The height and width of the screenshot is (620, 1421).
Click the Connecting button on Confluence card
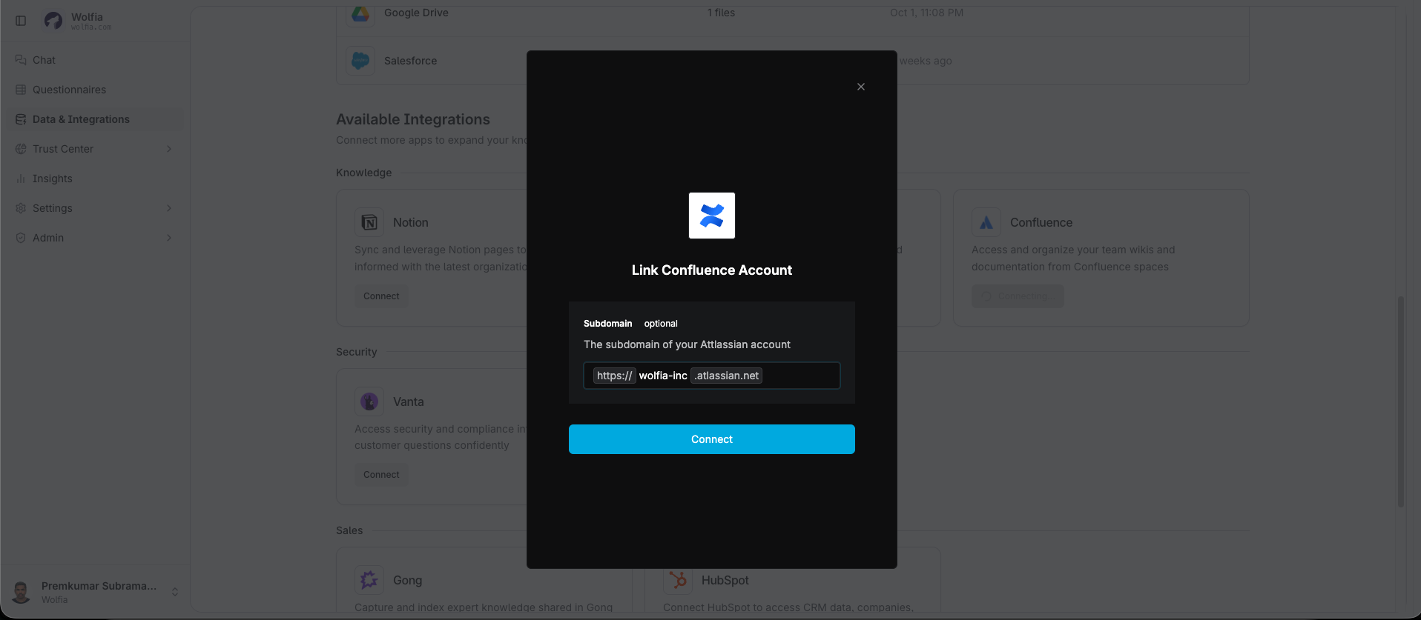coord(1018,296)
